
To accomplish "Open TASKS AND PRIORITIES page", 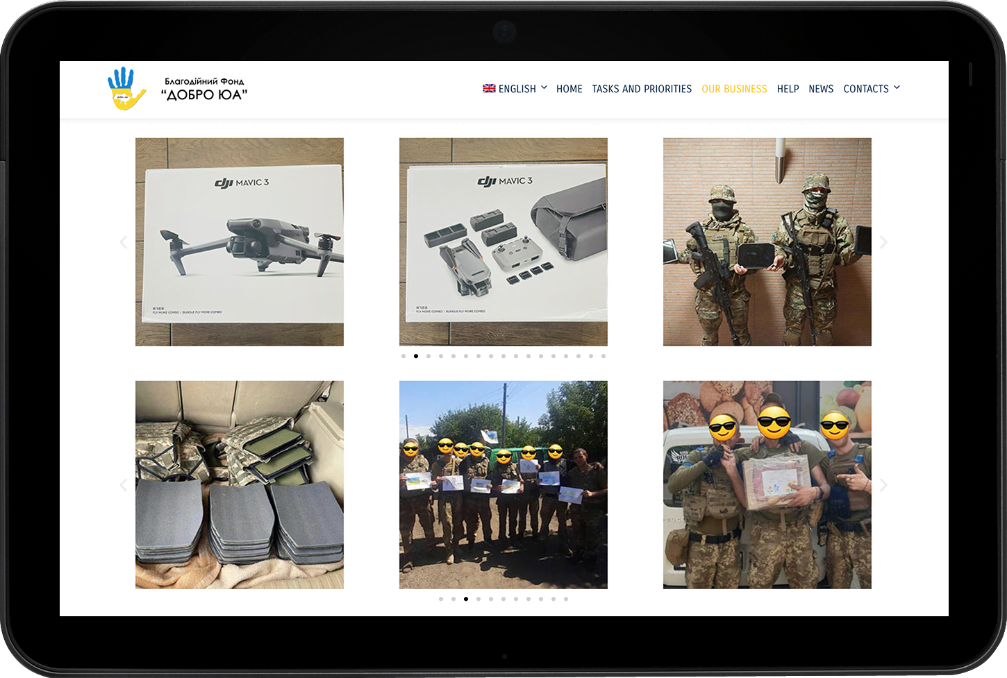I will [642, 89].
